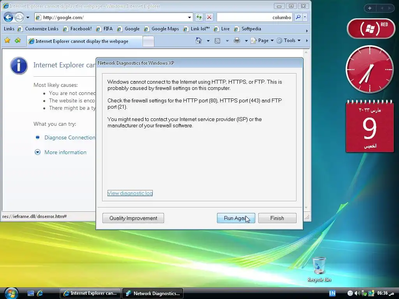Open the search provider options dropdown

[x=305, y=17]
